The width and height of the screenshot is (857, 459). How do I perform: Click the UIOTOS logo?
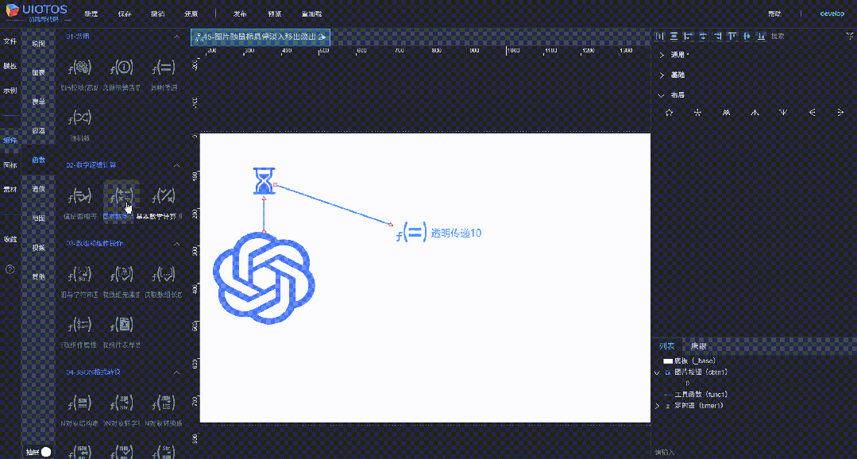tap(36, 12)
